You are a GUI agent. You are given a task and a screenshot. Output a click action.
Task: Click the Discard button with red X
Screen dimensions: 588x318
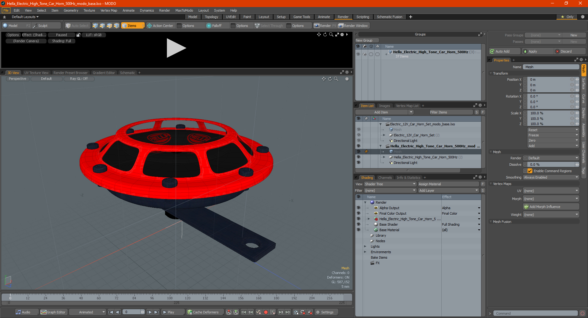click(x=570, y=51)
